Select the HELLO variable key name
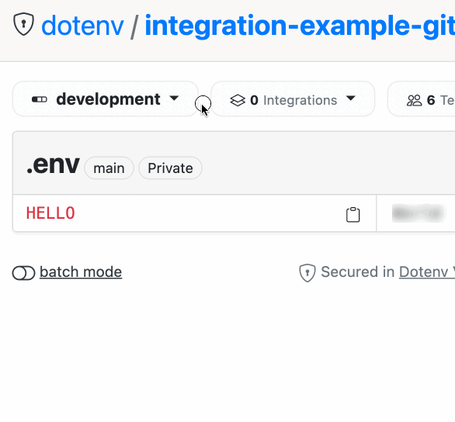 (50, 213)
